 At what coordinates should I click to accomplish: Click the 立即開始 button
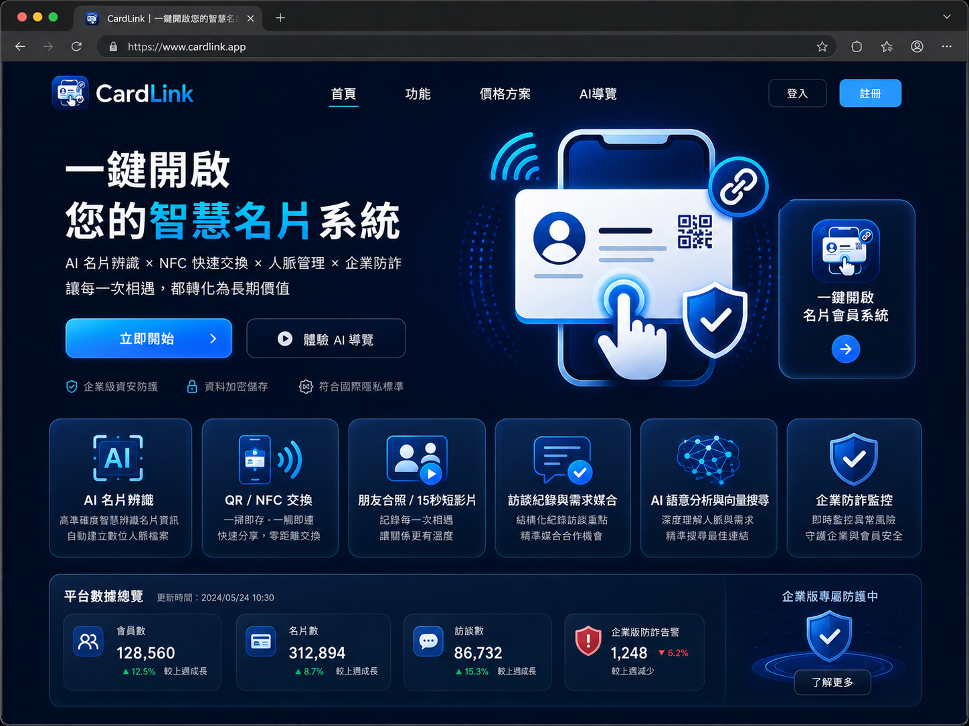point(149,338)
